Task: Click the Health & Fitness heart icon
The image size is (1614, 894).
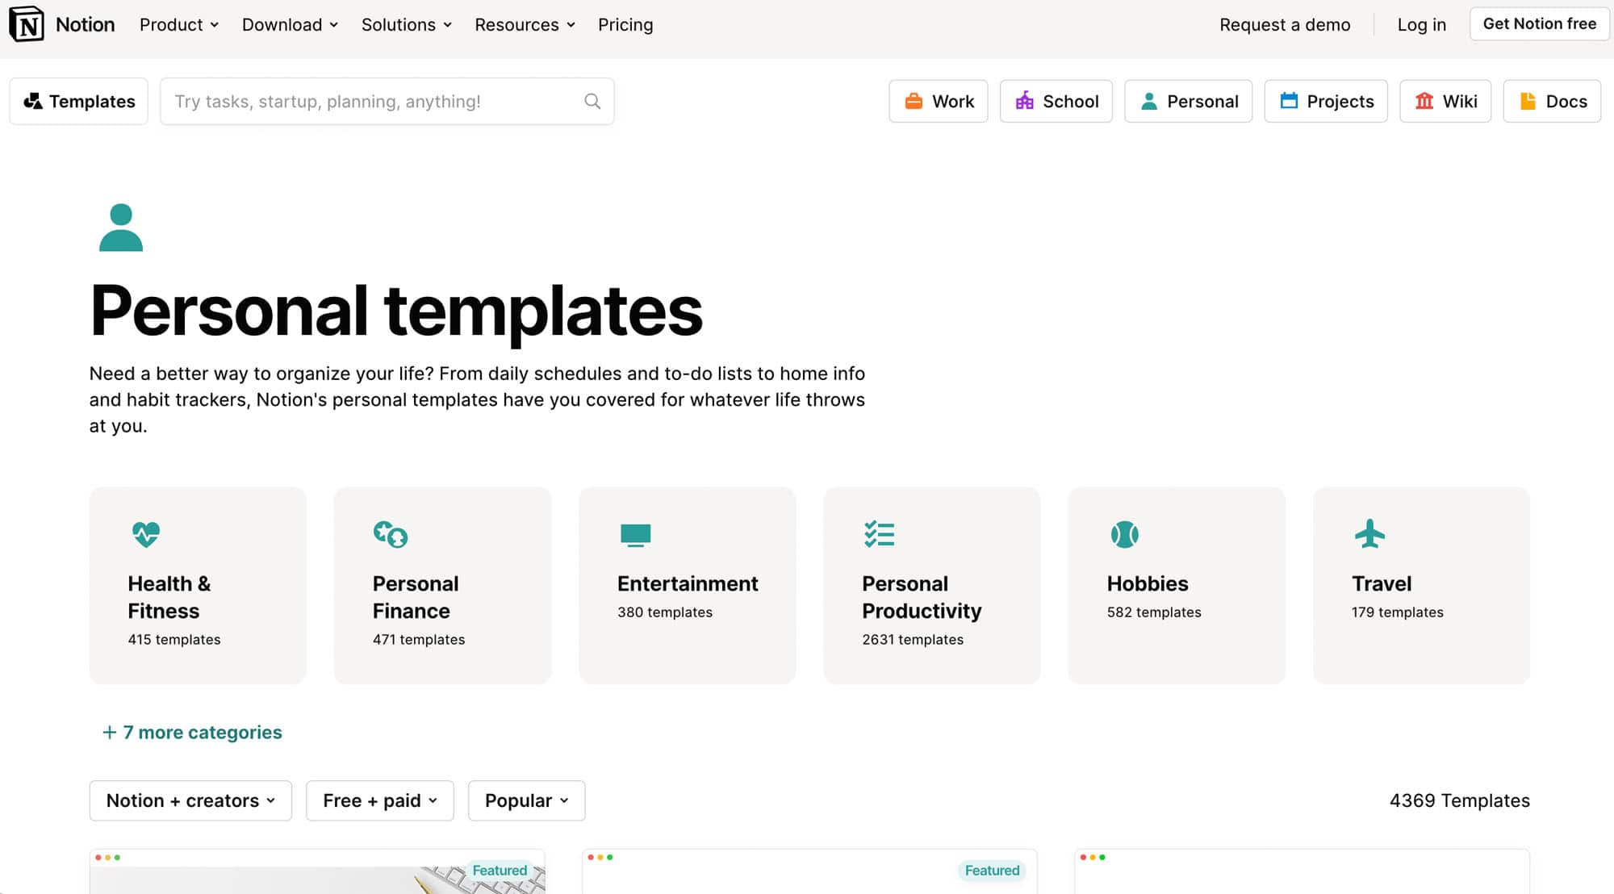Action: point(146,534)
